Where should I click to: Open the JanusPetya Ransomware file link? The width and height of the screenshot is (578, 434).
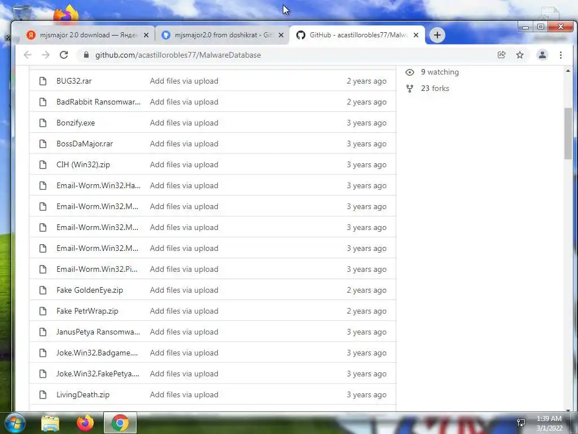(x=98, y=332)
